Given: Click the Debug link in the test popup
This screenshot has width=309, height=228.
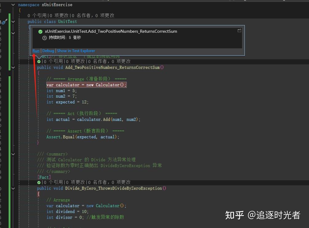Looking at the screenshot, I should point(48,51).
